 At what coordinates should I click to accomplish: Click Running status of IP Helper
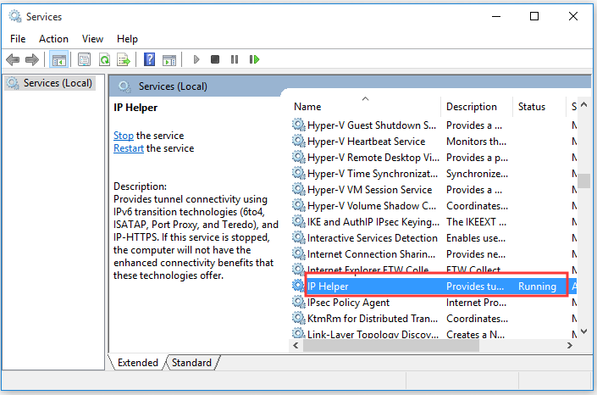pyautogui.click(x=537, y=287)
